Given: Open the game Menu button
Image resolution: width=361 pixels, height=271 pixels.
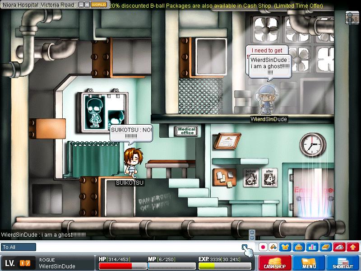Looking at the screenshot, I should click(x=309, y=263).
